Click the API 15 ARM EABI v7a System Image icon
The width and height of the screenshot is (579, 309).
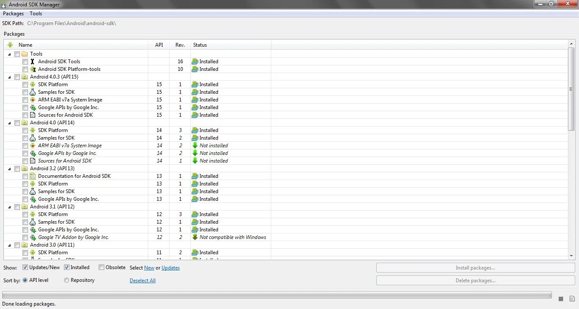[33, 100]
